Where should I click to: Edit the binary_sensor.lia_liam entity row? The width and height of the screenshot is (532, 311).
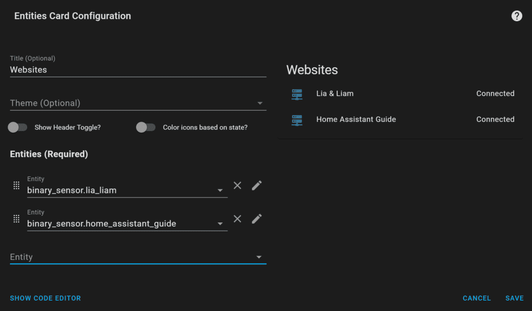tap(257, 186)
